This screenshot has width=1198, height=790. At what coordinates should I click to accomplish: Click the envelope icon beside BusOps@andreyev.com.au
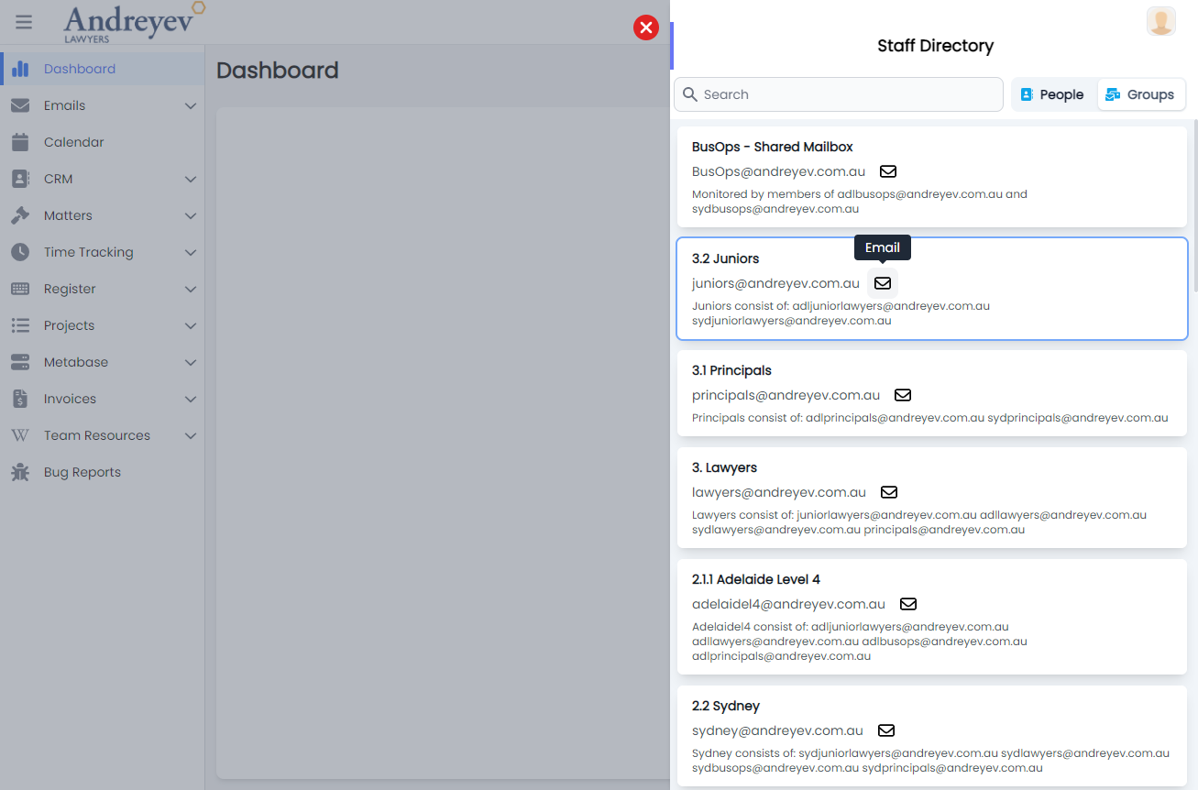tap(887, 171)
